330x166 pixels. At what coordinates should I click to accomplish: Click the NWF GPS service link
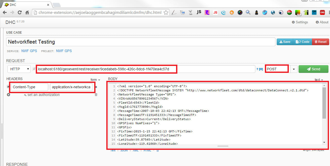pos(29,51)
